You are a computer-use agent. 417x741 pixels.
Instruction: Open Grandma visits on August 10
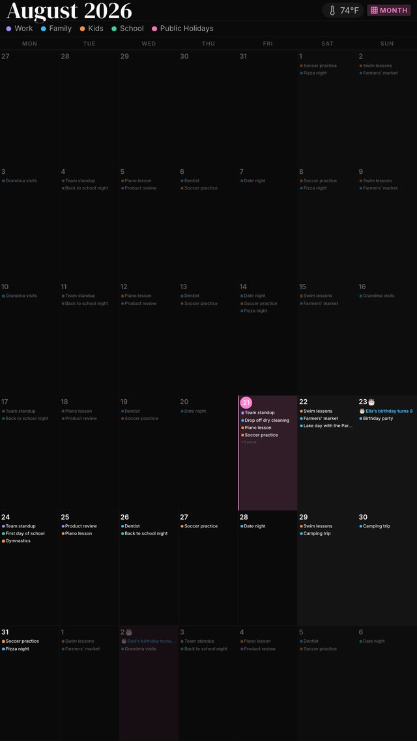coord(20,296)
